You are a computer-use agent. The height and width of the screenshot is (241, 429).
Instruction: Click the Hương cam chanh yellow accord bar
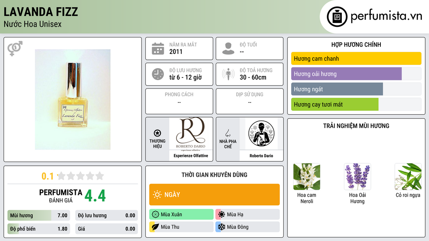356,59
